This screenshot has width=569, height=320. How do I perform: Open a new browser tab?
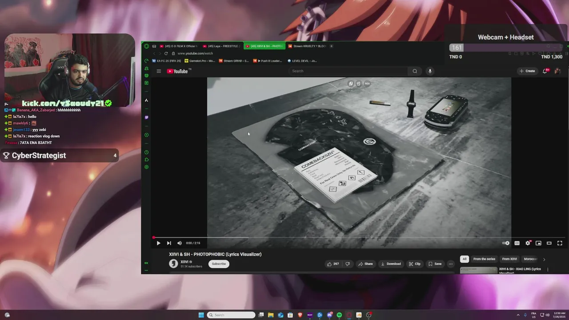[332, 46]
